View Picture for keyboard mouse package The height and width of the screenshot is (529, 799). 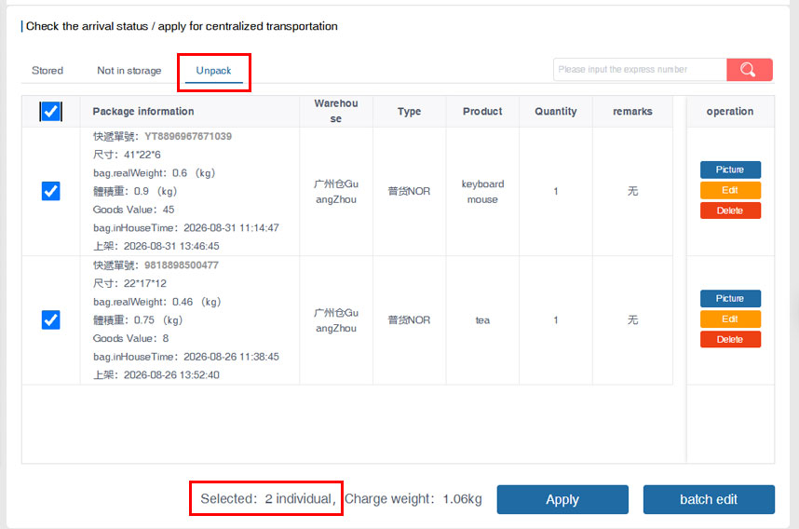[730, 170]
